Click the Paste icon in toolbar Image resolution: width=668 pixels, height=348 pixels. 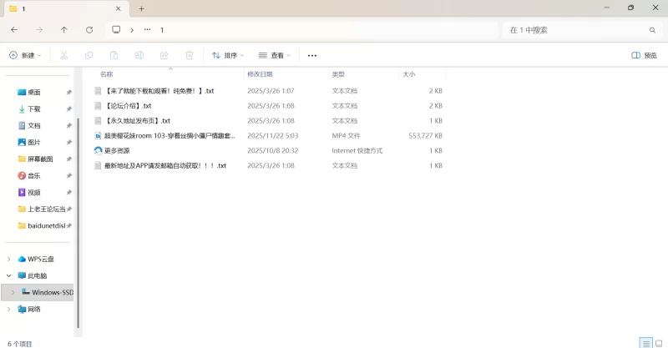coord(114,55)
